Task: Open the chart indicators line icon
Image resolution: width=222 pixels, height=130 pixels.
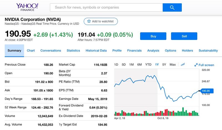Action: pos(183,65)
